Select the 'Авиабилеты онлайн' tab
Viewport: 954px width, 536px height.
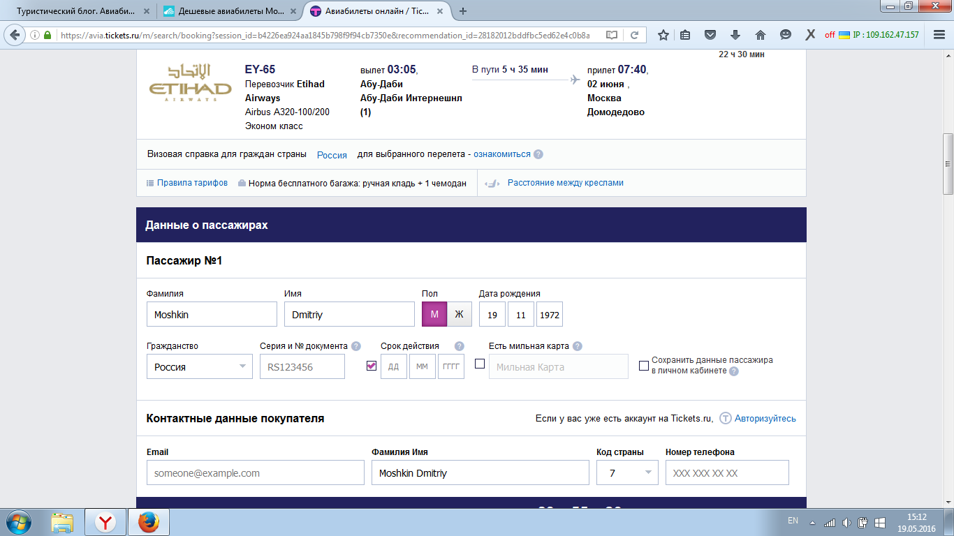pos(377,11)
